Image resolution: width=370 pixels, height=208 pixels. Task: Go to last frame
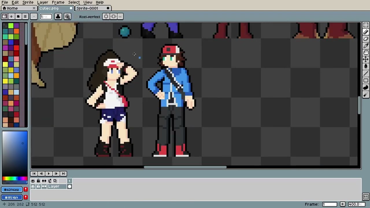pyautogui.click(x=63, y=174)
